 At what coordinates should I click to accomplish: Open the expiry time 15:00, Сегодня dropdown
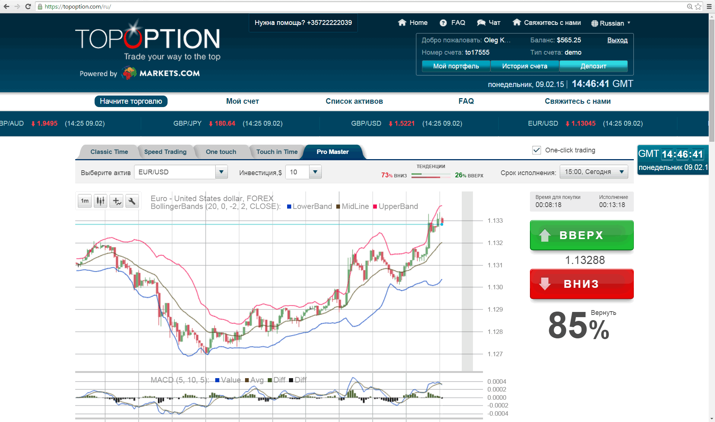(x=594, y=172)
